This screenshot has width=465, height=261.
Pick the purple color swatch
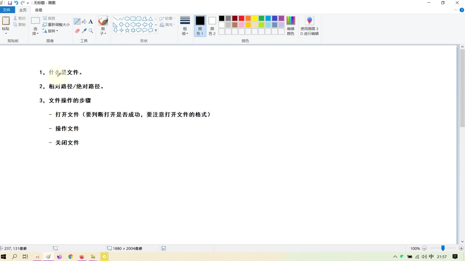point(282,18)
